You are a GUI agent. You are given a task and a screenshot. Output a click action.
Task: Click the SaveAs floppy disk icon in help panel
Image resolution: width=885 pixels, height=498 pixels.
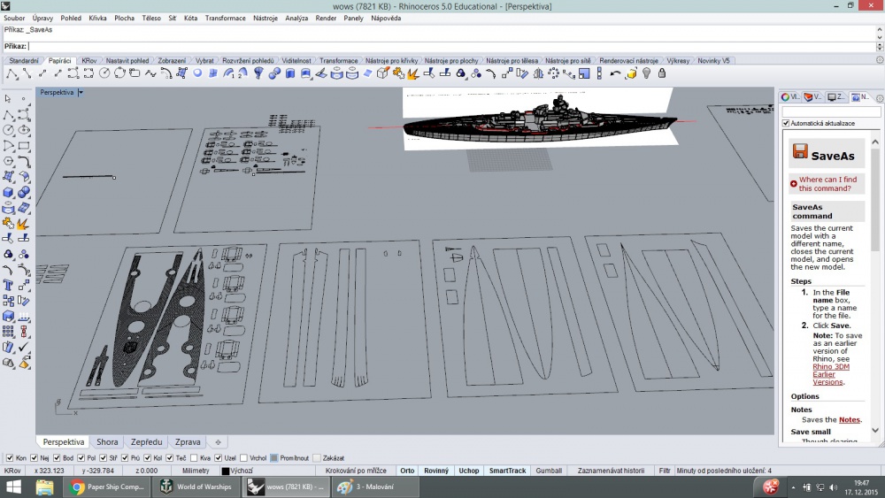click(x=800, y=151)
